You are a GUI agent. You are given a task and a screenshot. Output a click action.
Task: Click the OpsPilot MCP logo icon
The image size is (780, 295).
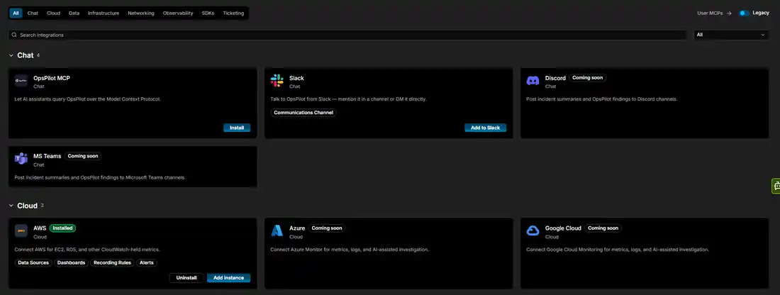(x=21, y=81)
